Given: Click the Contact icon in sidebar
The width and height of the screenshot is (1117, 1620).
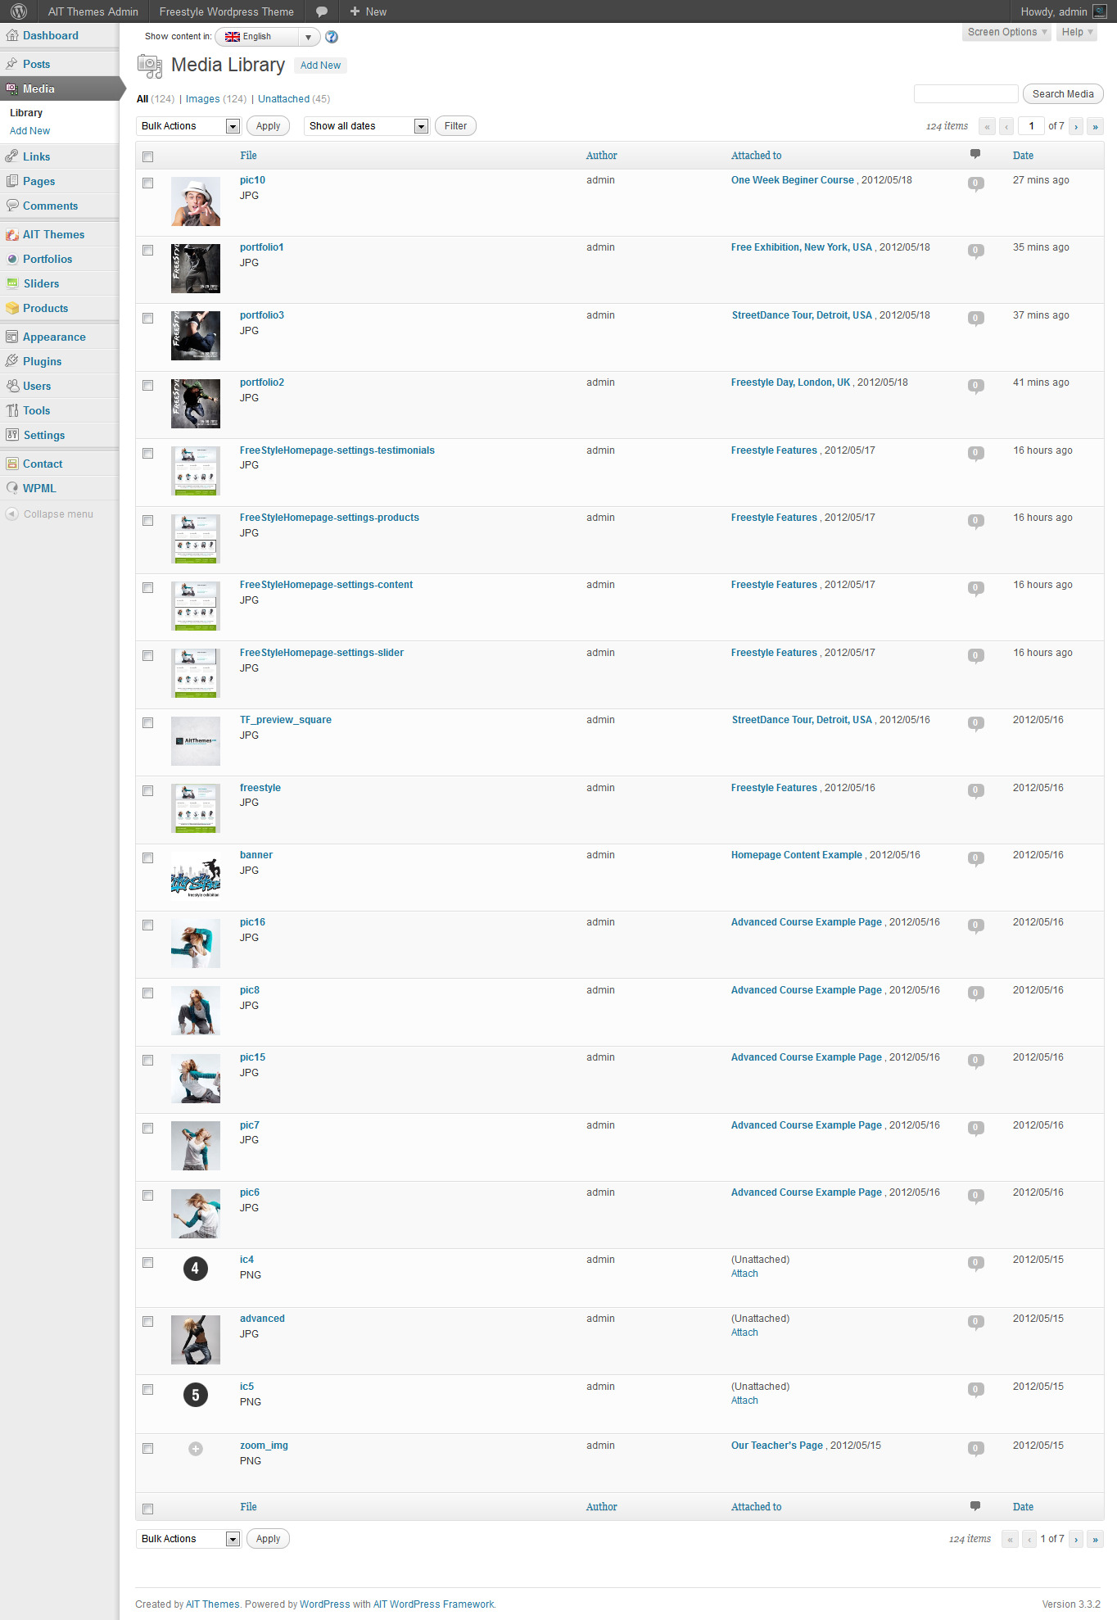Looking at the screenshot, I should click(12, 464).
